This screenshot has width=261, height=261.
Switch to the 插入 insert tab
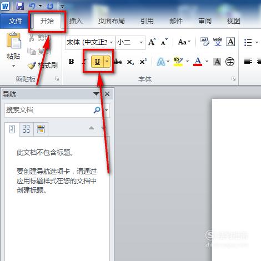(x=76, y=21)
